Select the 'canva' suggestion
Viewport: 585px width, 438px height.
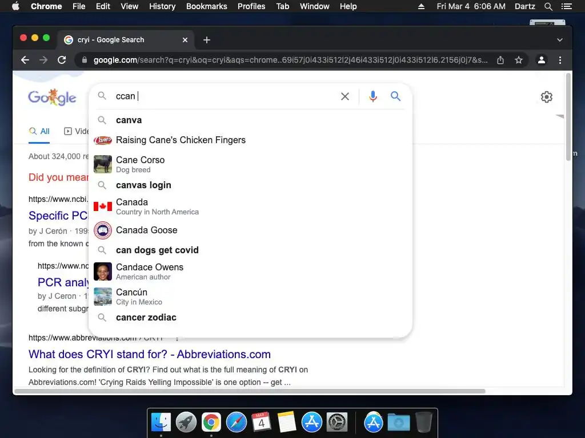250,120
